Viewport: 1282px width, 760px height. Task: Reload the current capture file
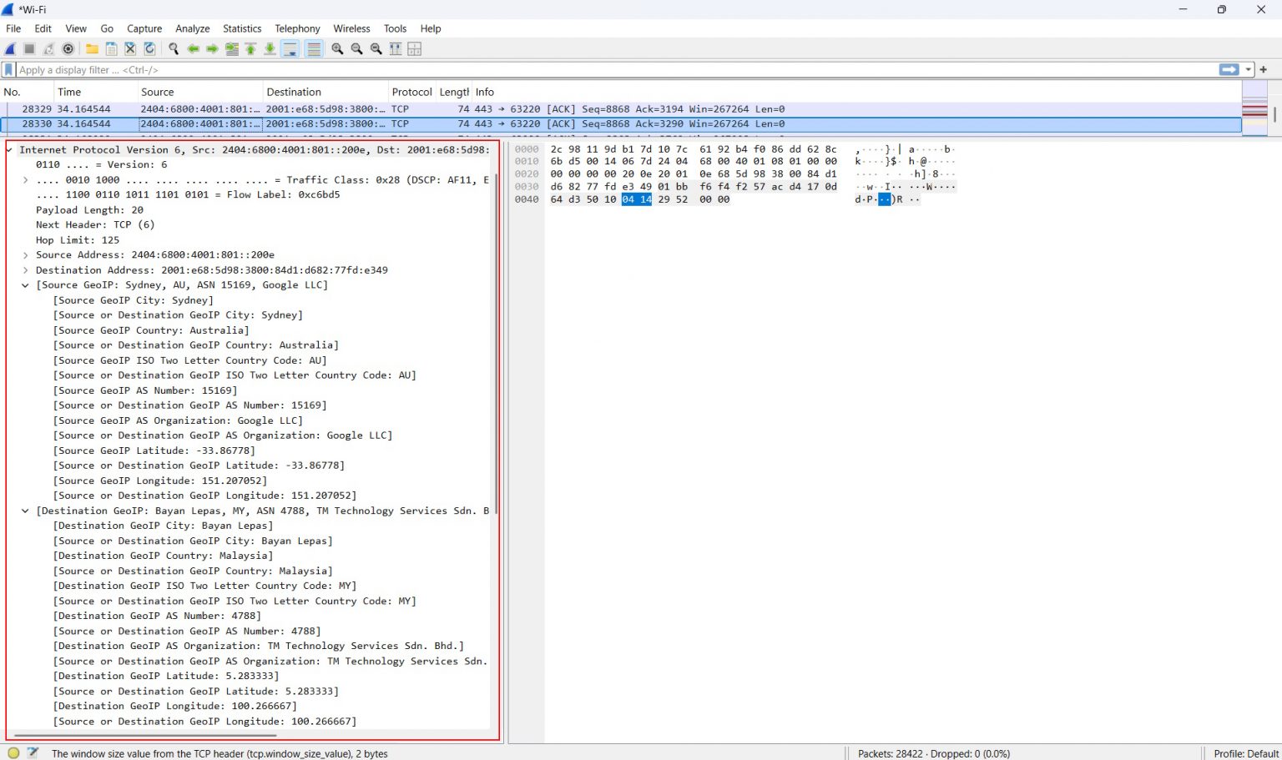[149, 48]
